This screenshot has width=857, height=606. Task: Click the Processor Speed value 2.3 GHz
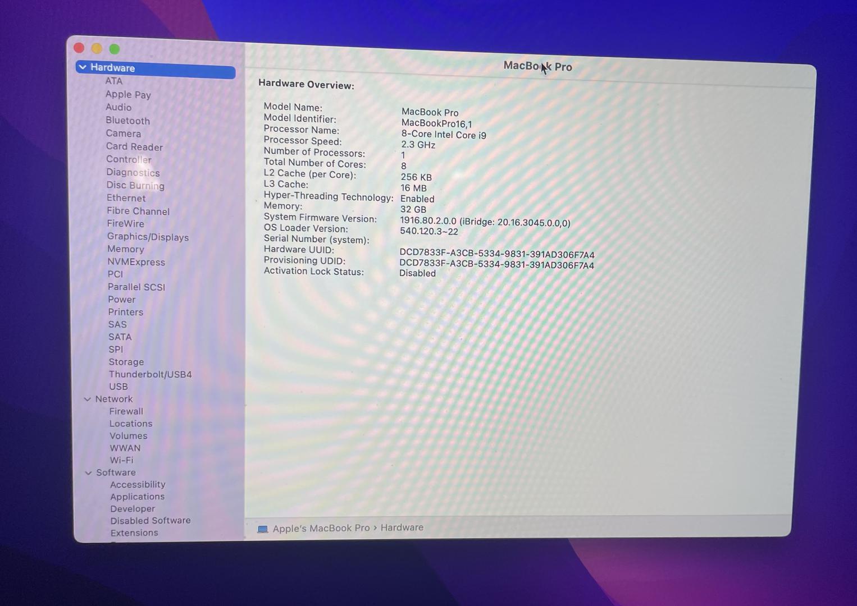[x=418, y=145]
